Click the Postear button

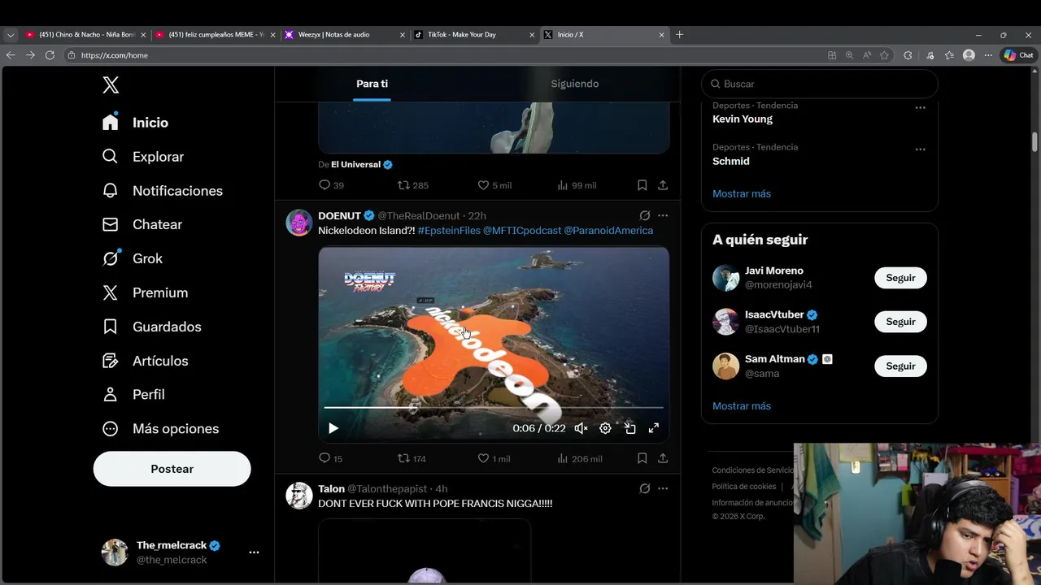click(172, 469)
